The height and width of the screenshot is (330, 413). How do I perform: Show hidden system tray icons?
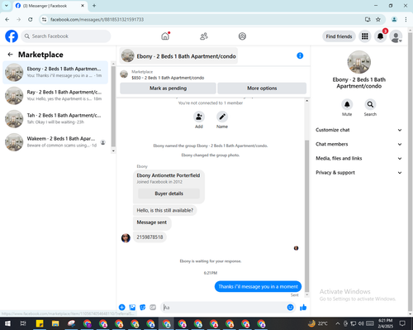(338, 323)
